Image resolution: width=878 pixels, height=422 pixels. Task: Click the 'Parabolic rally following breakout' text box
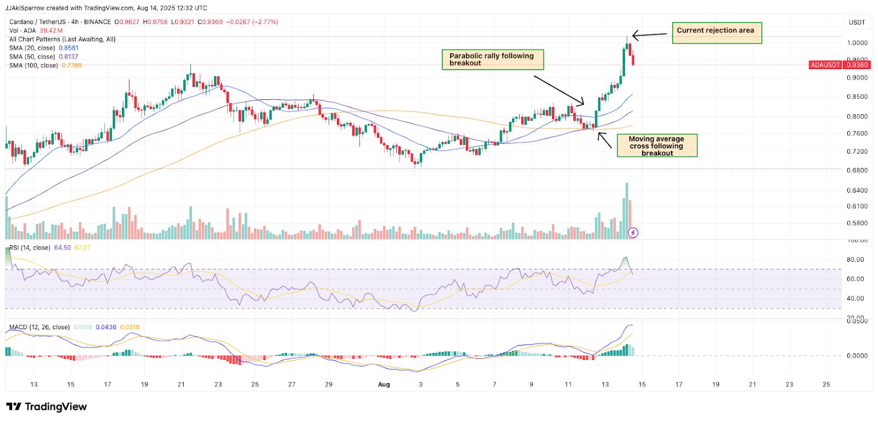coord(492,59)
